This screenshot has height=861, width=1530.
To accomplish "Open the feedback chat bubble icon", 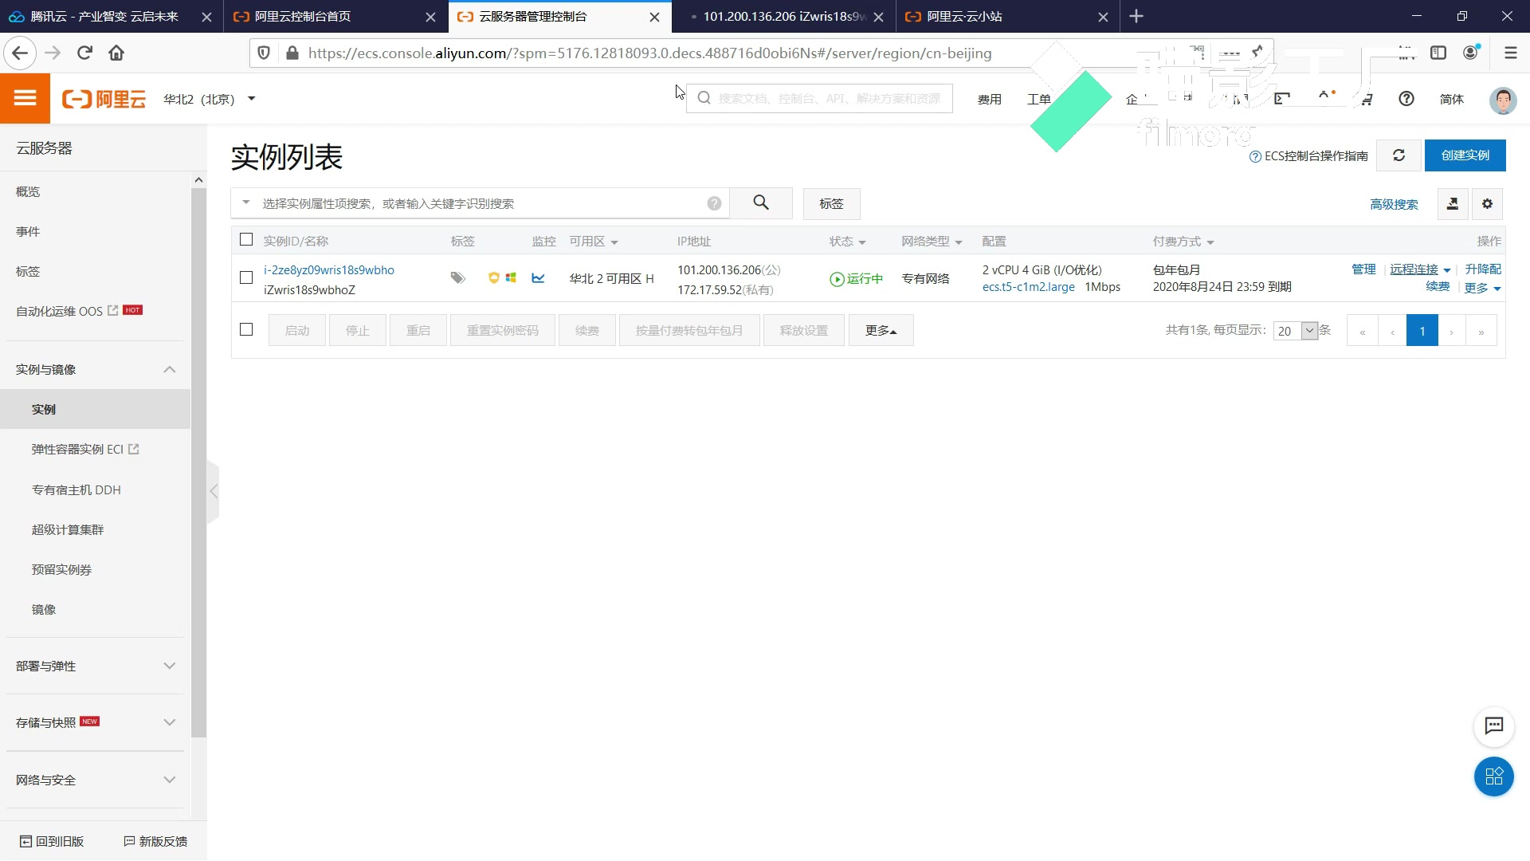I will click(1494, 726).
